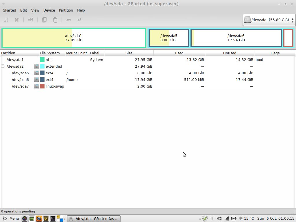Open the Partition menu
Viewport: 296px width, 222px height.
point(66,10)
